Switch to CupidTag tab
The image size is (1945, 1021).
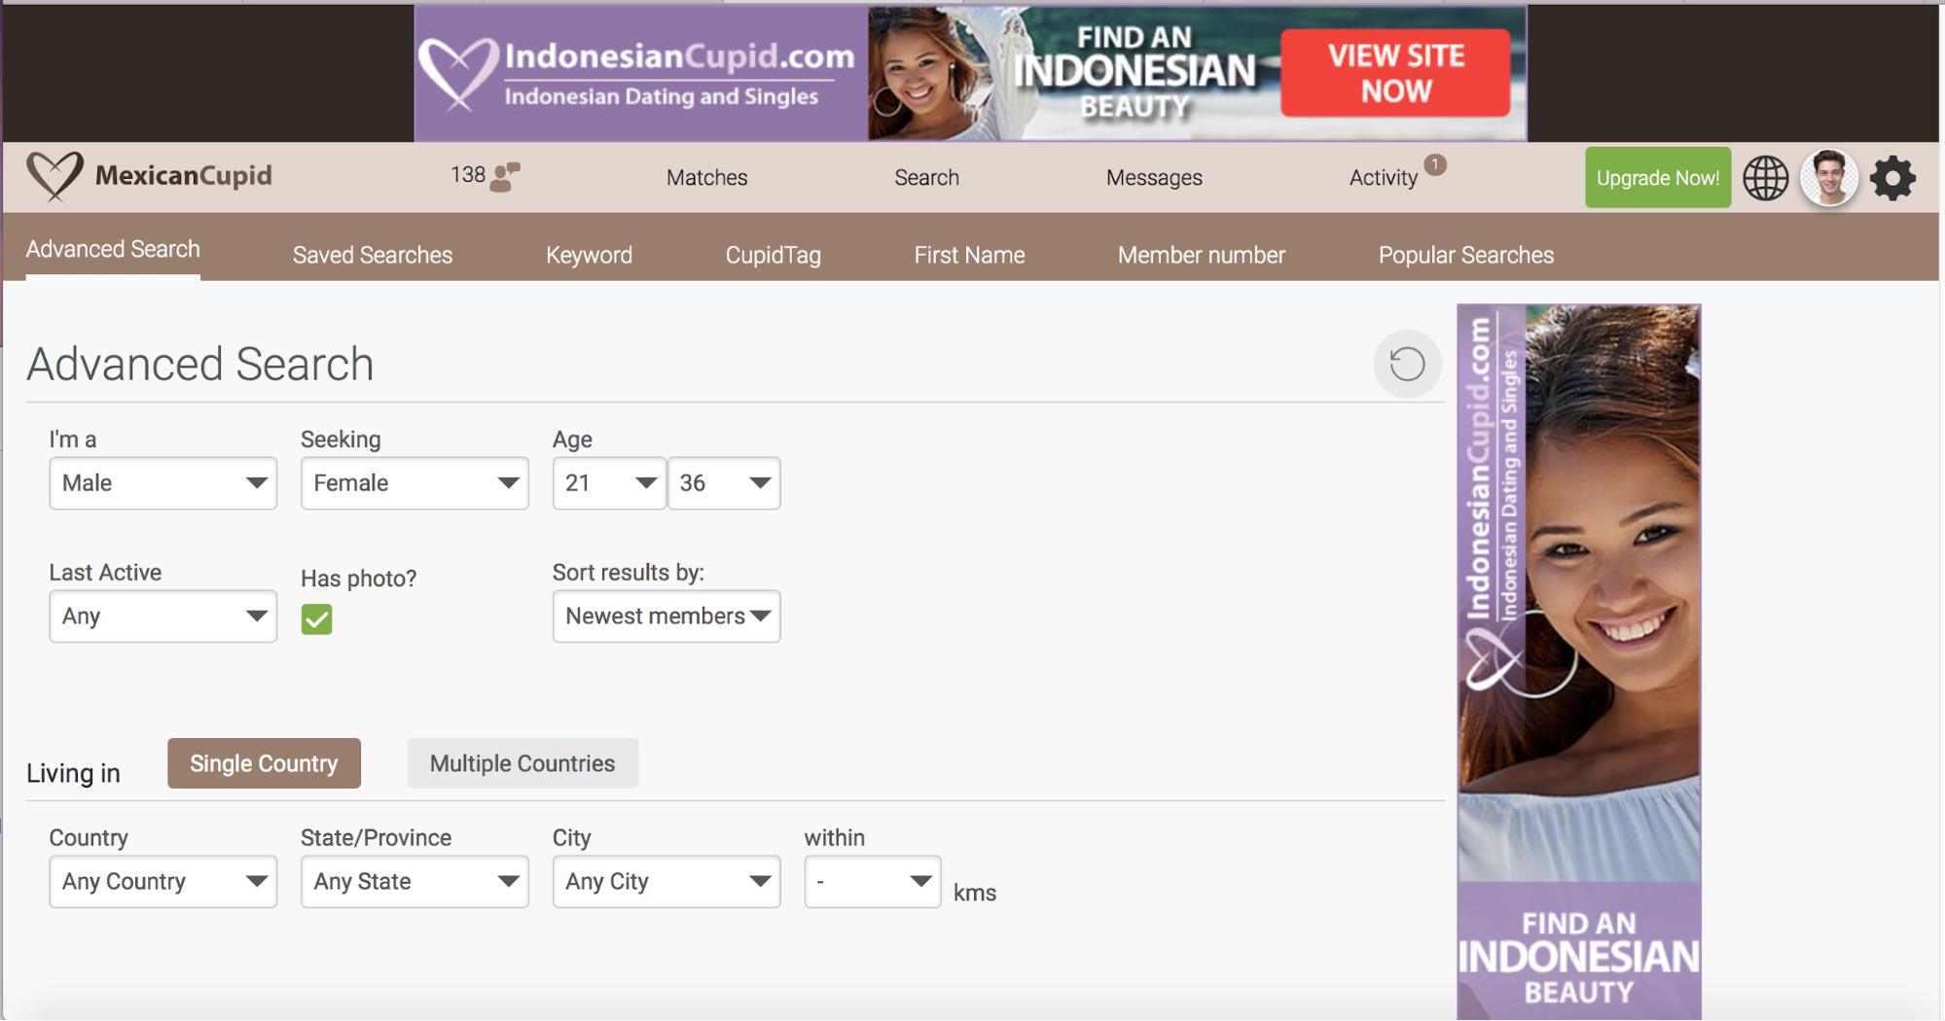click(x=774, y=255)
